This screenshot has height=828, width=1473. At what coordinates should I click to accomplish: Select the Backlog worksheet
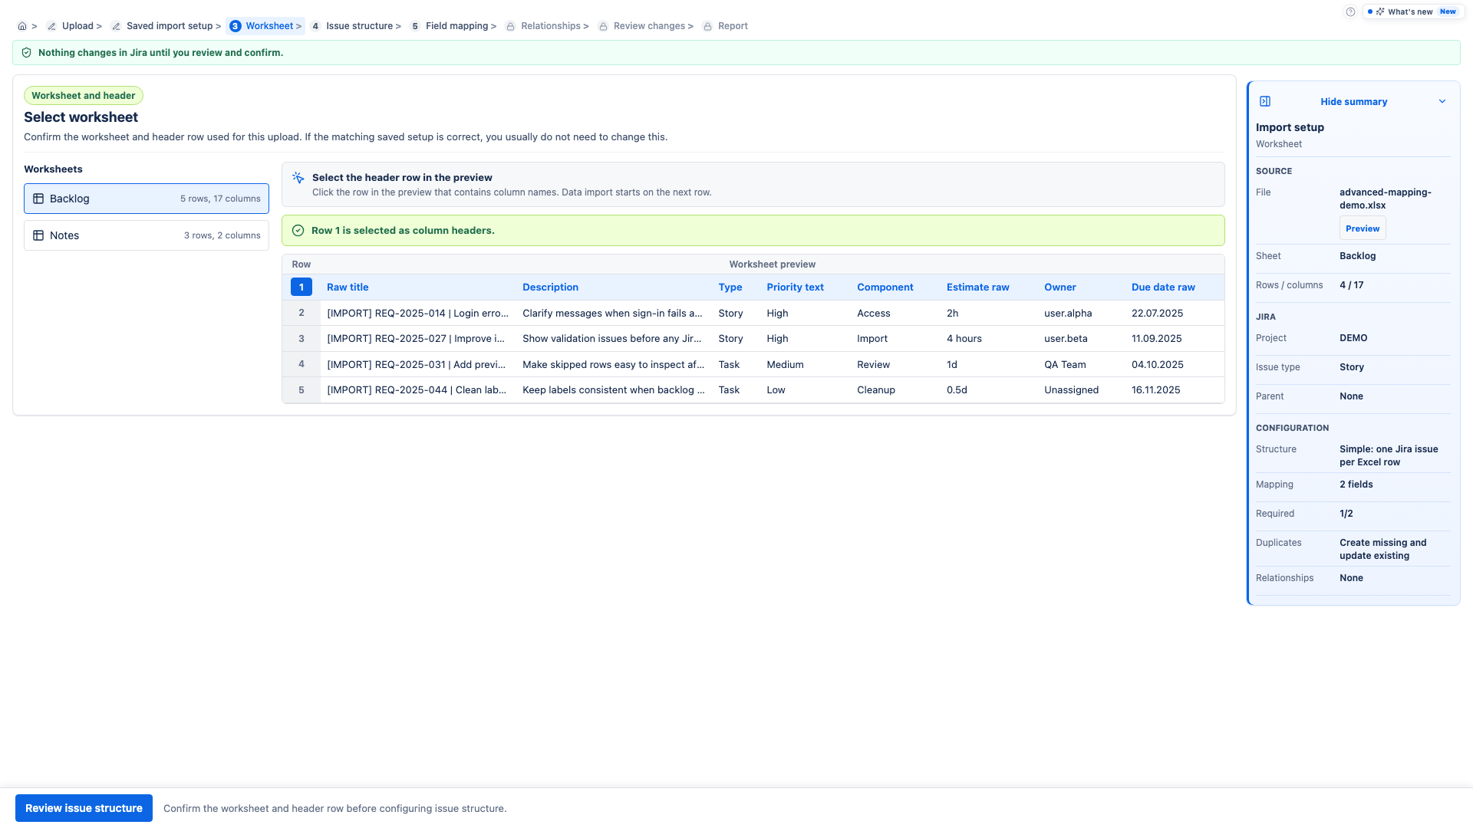(x=147, y=199)
